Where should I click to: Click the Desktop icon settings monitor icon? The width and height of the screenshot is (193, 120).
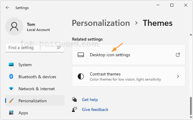(81, 55)
